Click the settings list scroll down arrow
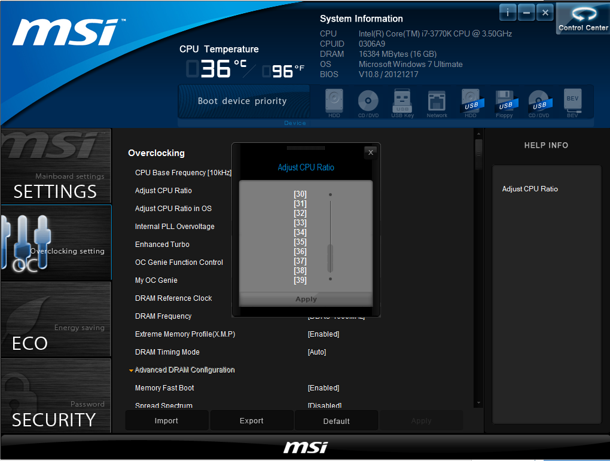The height and width of the screenshot is (461, 610). click(478, 403)
